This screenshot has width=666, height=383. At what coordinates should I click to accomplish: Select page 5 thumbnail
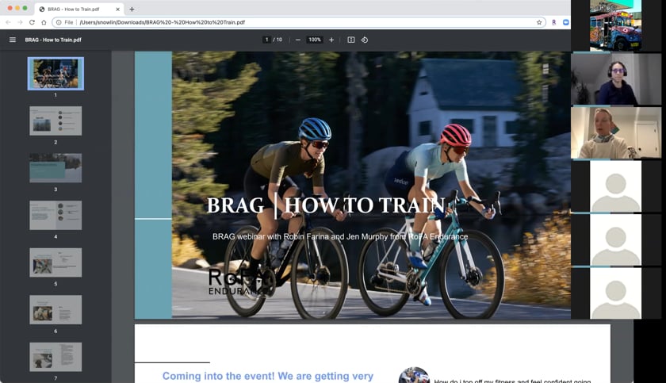pos(55,262)
